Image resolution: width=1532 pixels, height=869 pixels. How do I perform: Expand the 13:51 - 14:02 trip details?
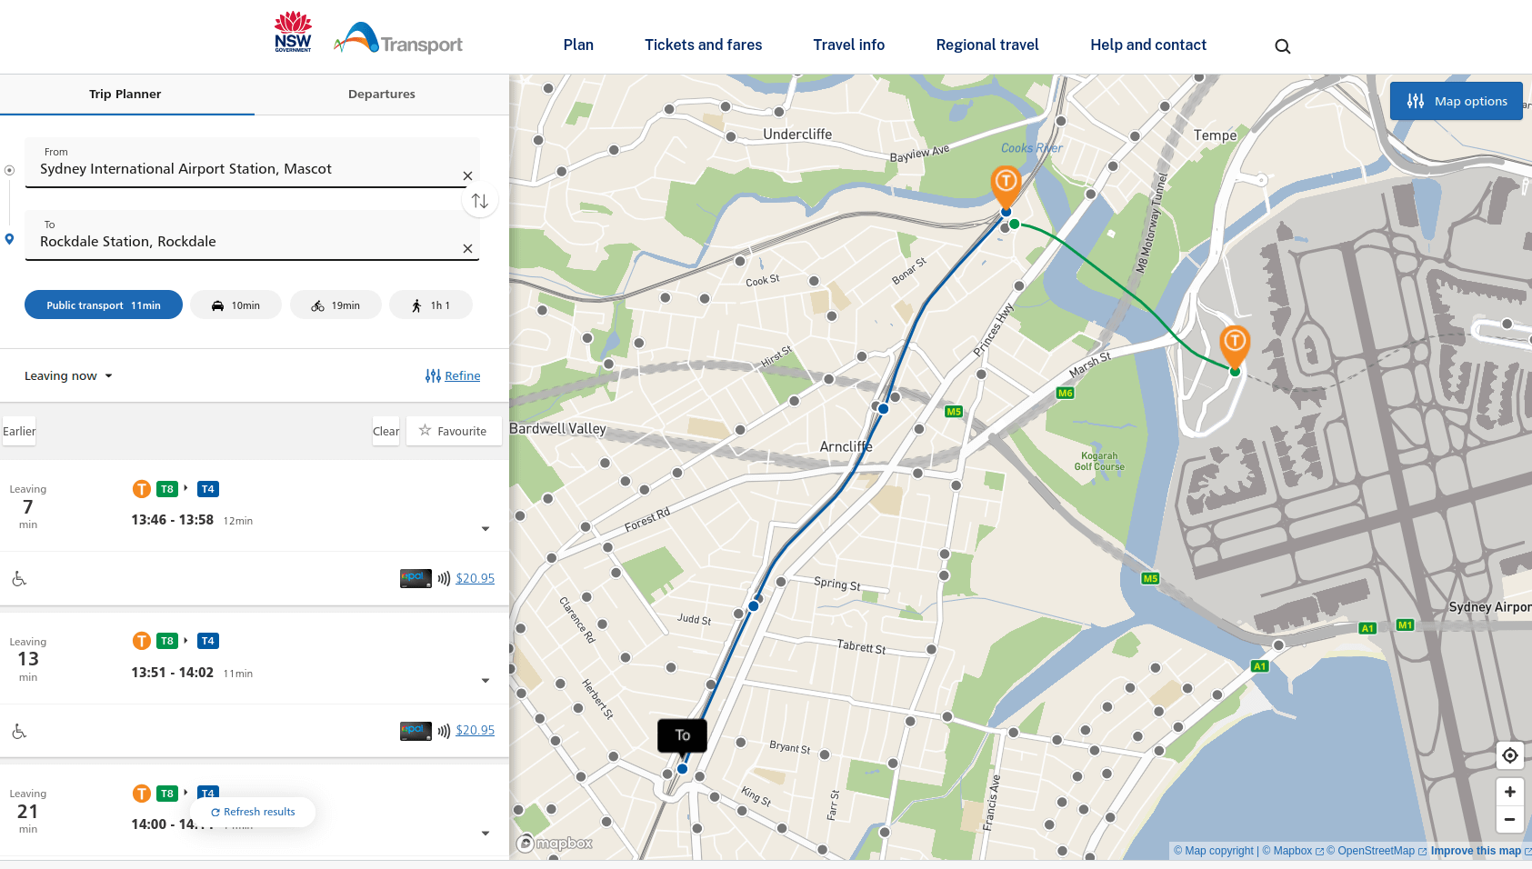click(x=485, y=681)
